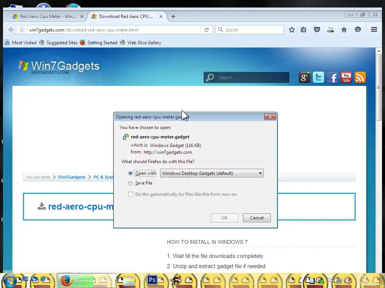
Task: Launch Internet Explorer quick launch icon
Action: coord(43,279)
